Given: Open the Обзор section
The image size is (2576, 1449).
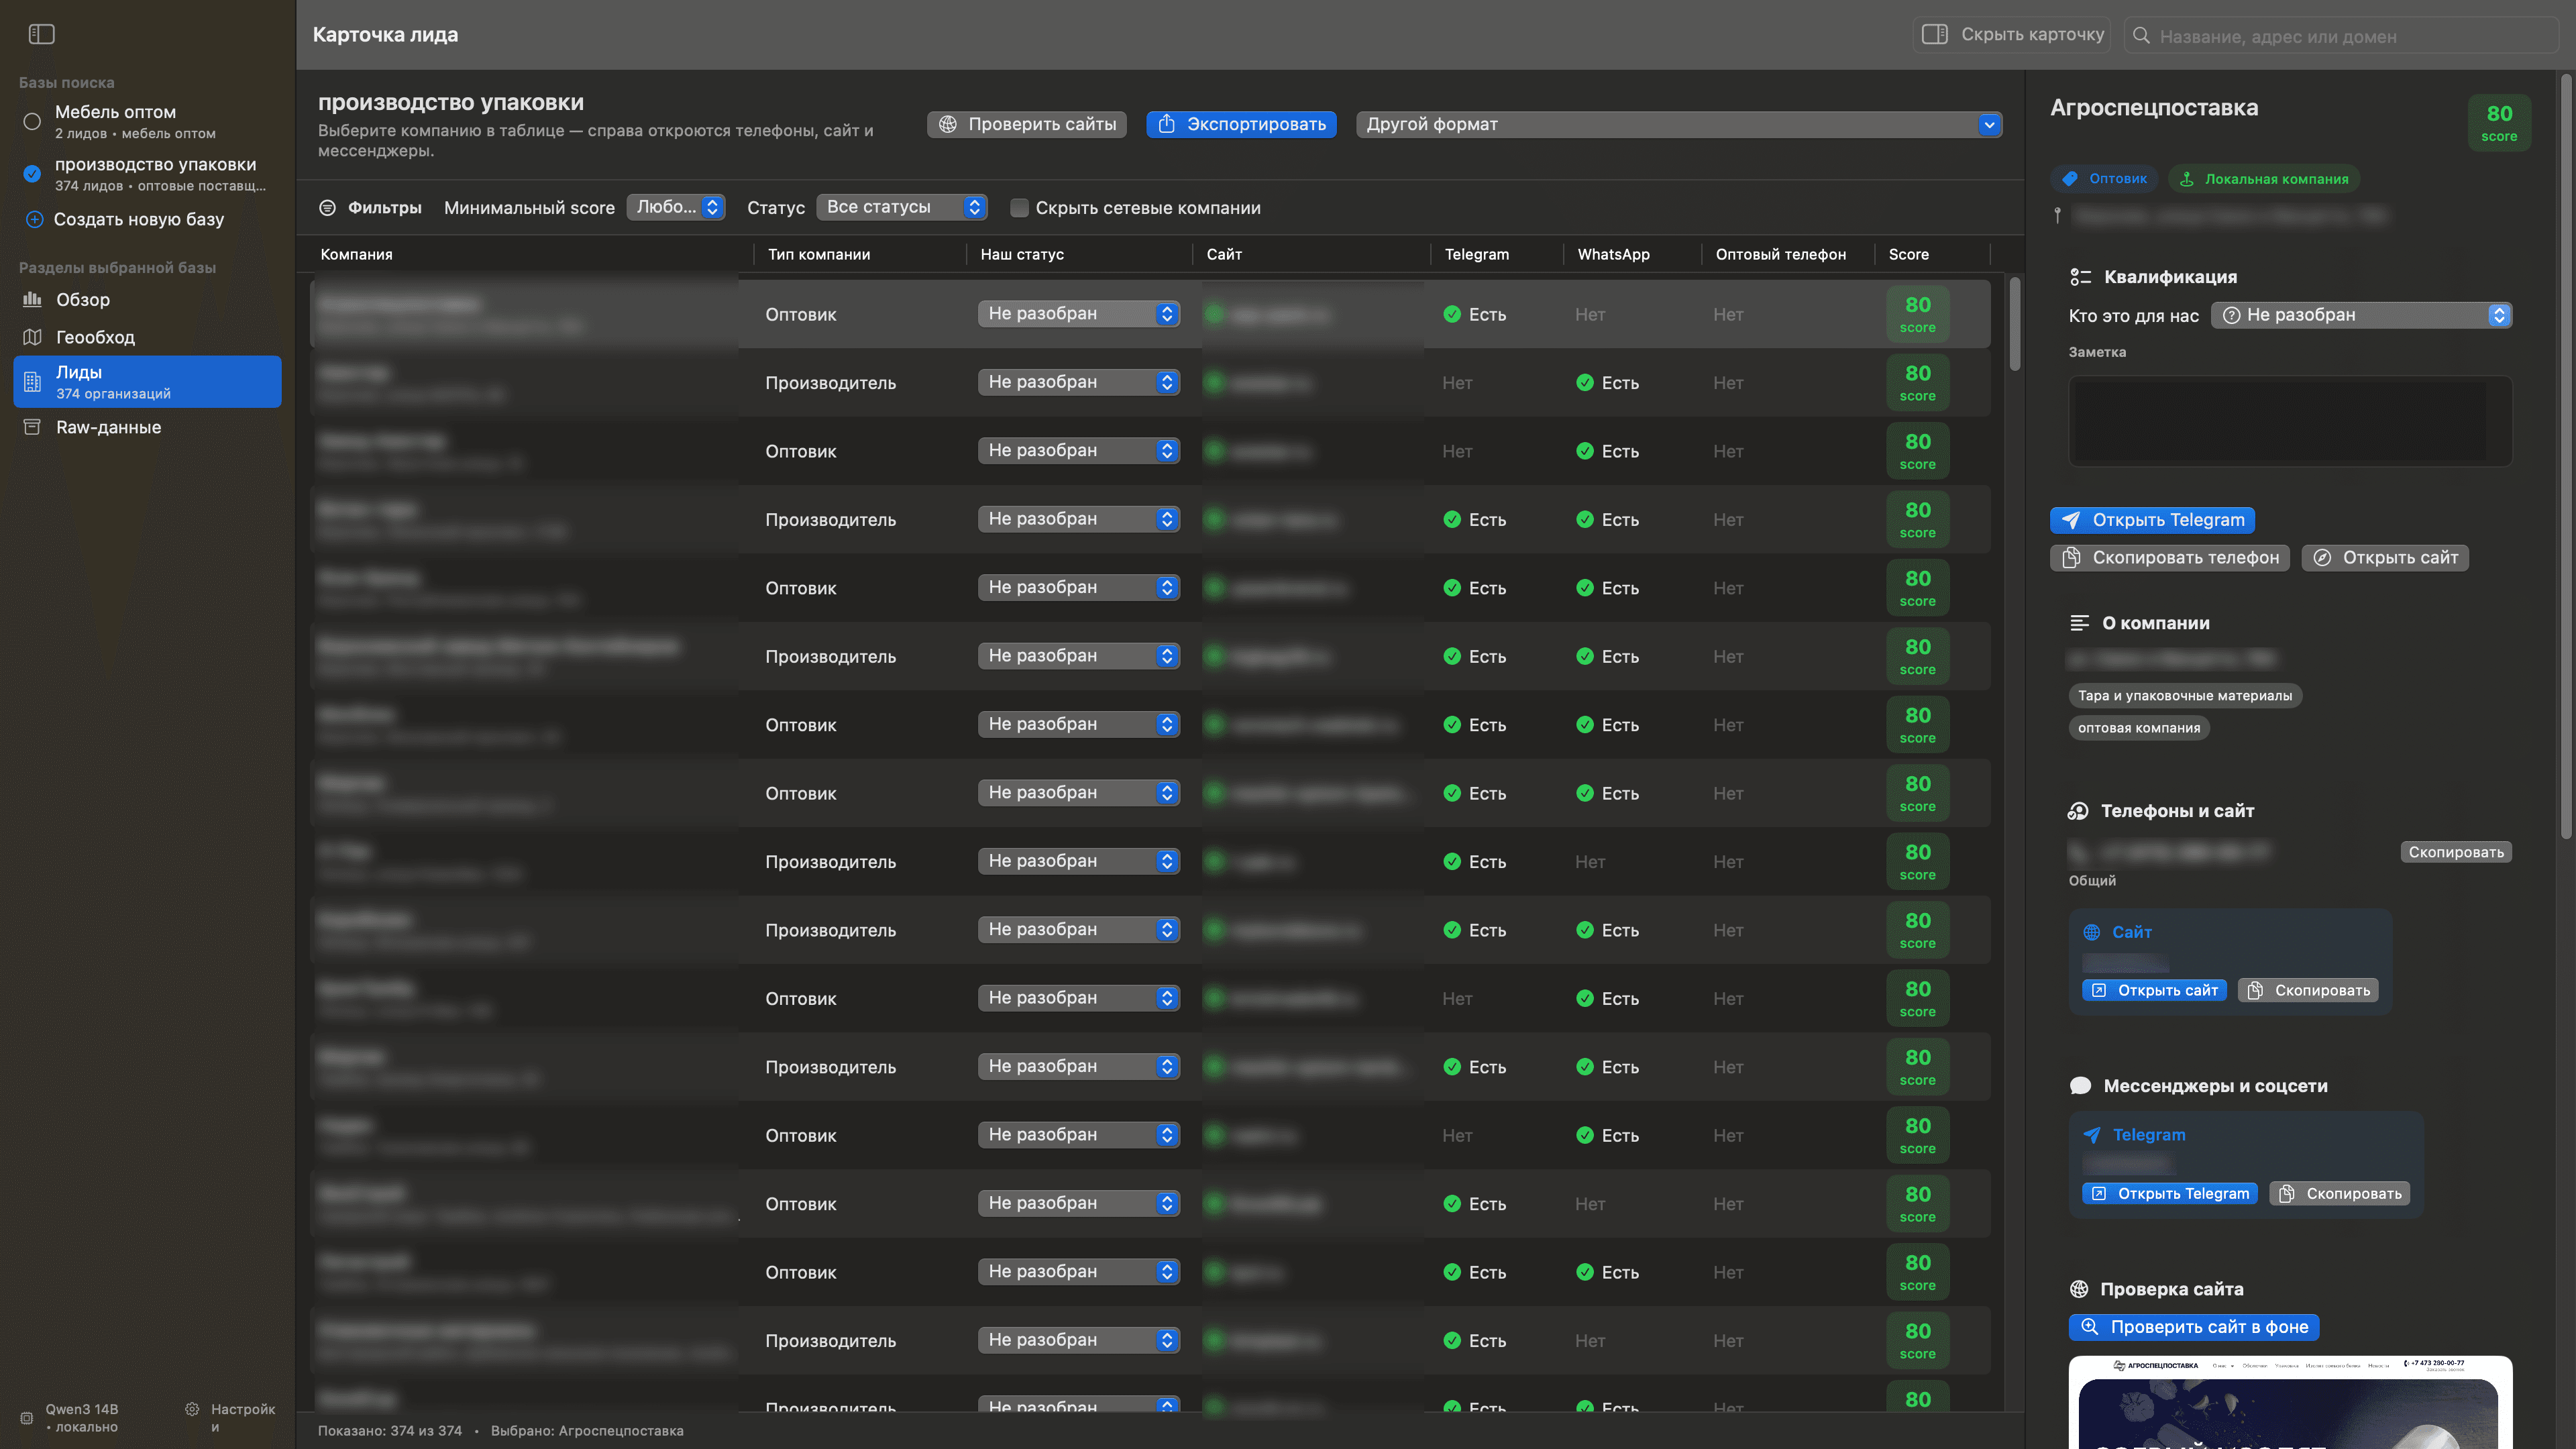Looking at the screenshot, I should tap(148, 299).
